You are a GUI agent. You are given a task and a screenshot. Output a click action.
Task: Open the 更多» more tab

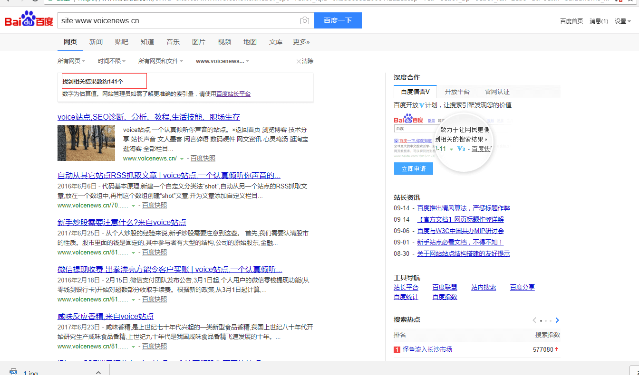pyautogui.click(x=301, y=42)
